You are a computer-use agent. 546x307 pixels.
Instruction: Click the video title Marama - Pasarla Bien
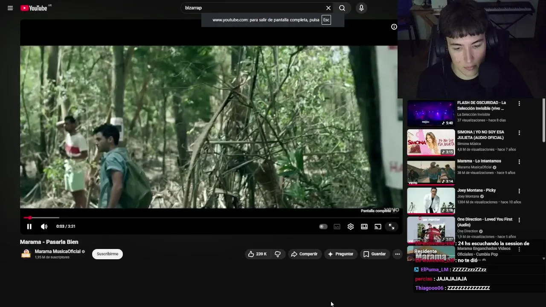point(49,242)
